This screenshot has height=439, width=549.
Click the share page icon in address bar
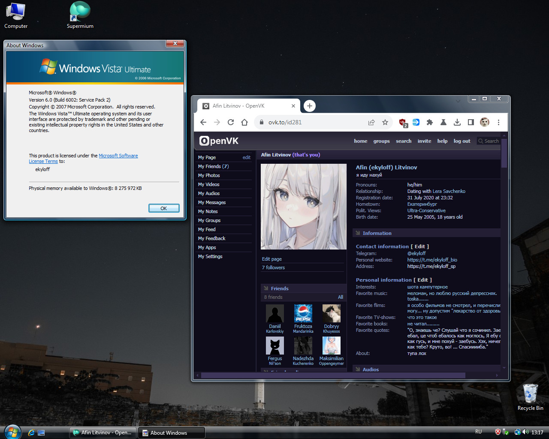371,122
